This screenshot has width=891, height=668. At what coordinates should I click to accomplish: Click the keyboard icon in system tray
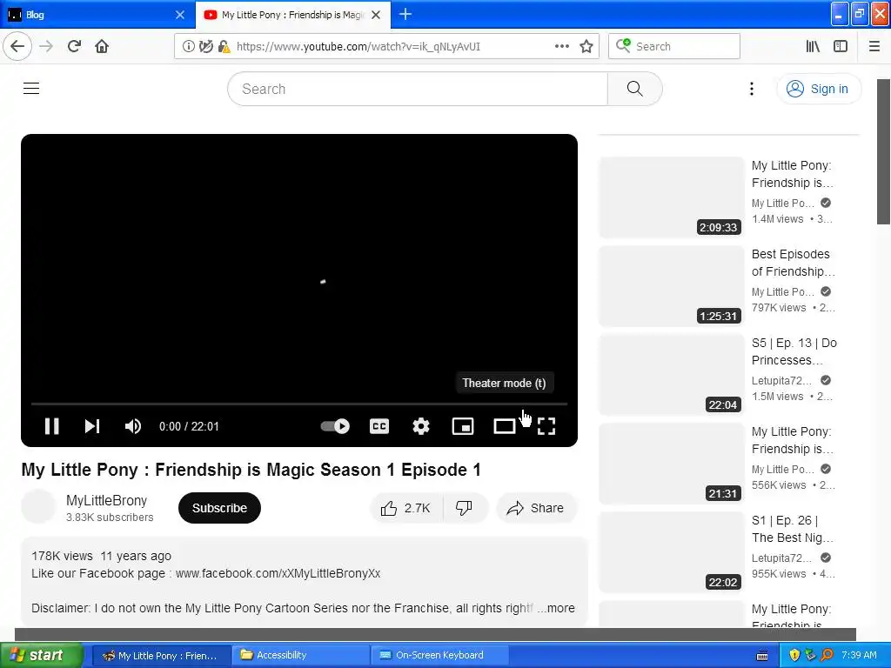pyautogui.click(x=762, y=655)
